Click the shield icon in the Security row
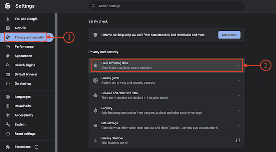Screen dimensions: 276x152 click(95, 110)
